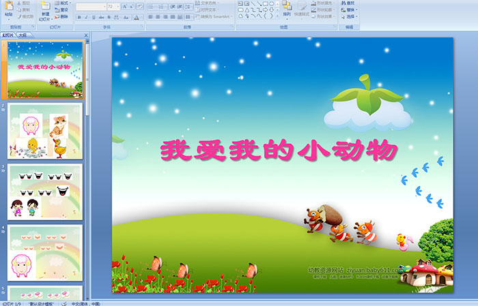This screenshot has width=478, height=306.
Task: Click the Paste clipboard icon
Action: point(9,6)
